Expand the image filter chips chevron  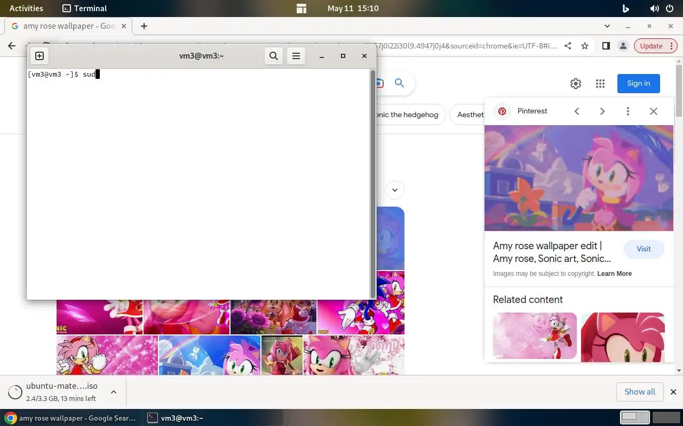[x=395, y=190]
